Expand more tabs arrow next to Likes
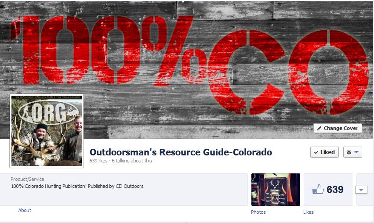This screenshot has height=223, width=374. pos(361,190)
